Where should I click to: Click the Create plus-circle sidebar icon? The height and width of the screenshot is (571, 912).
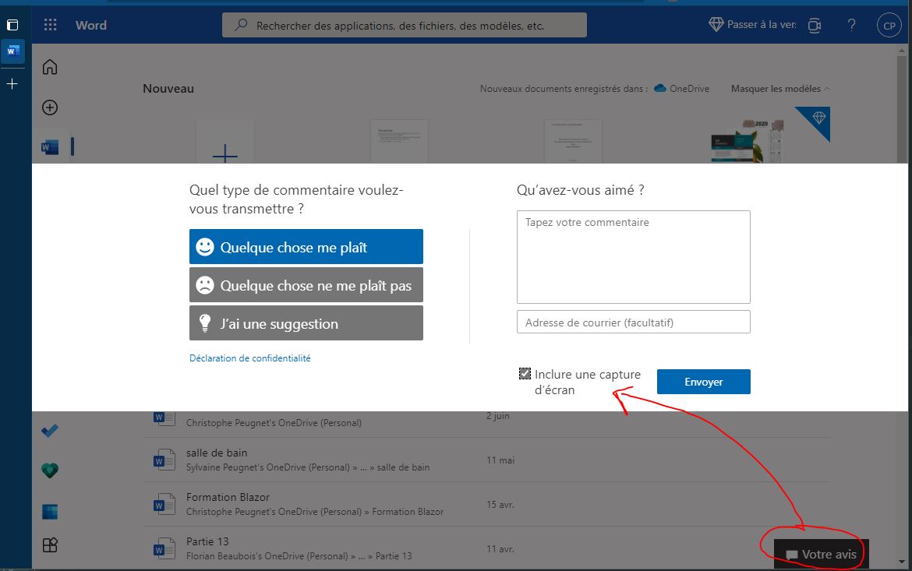(x=50, y=108)
